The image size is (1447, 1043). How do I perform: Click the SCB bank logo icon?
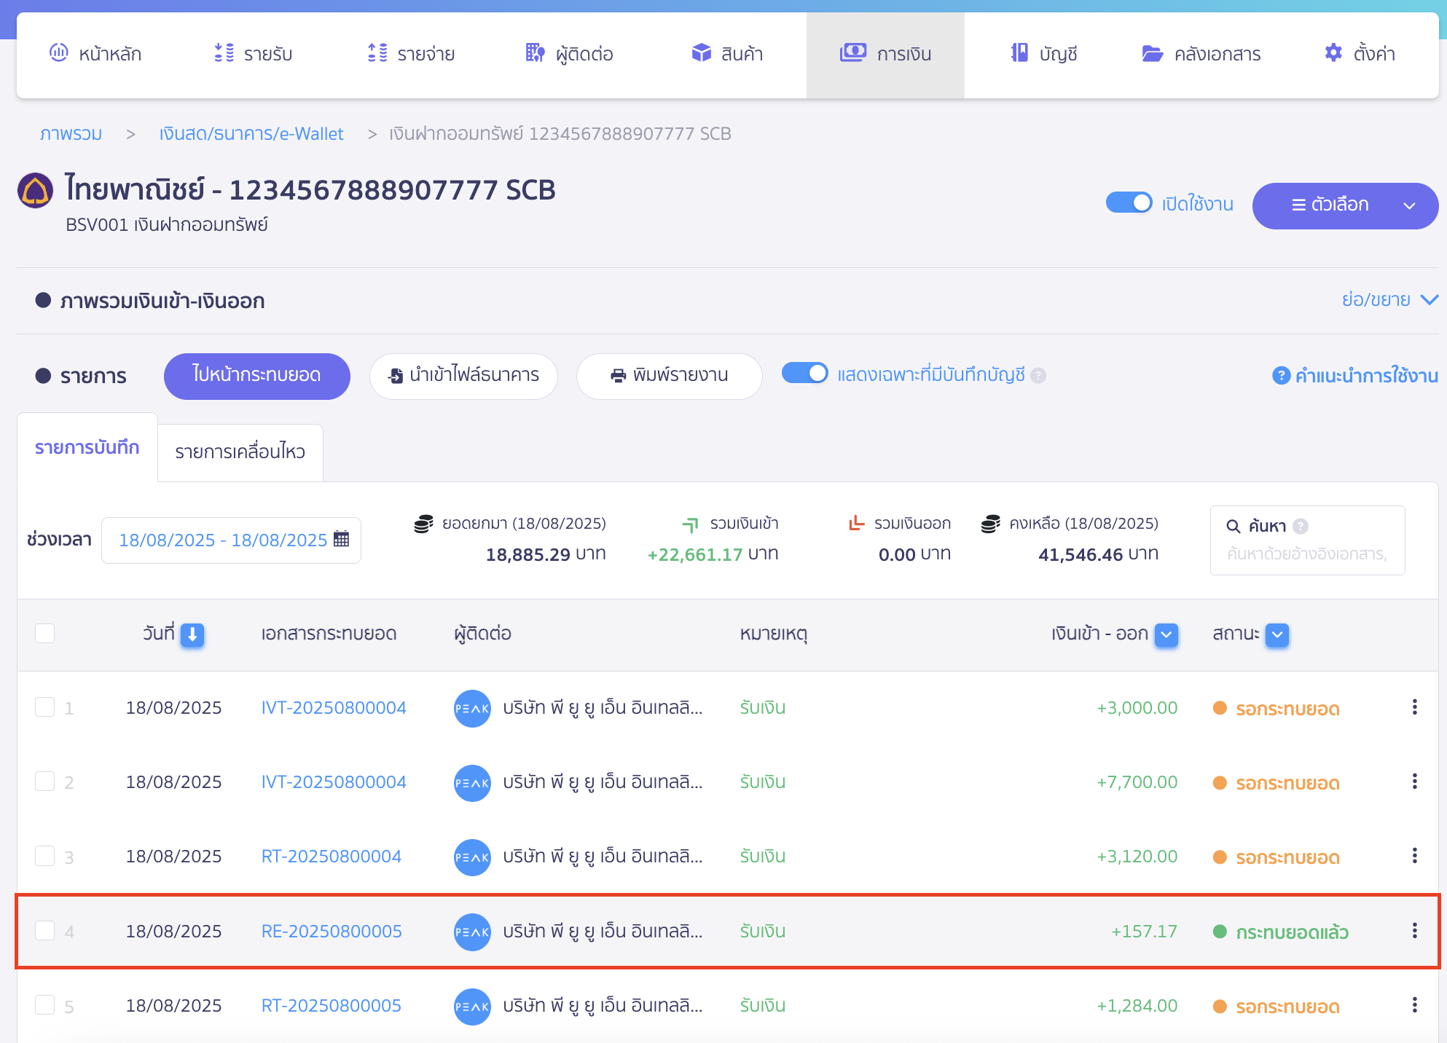pos(35,191)
